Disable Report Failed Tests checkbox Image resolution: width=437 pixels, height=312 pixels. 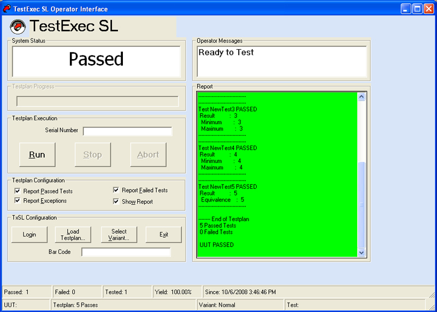click(116, 190)
